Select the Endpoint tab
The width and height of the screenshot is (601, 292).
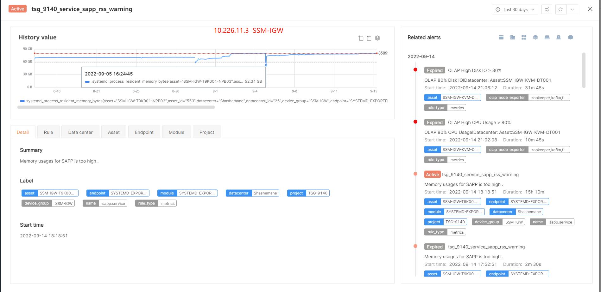(144, 132)
